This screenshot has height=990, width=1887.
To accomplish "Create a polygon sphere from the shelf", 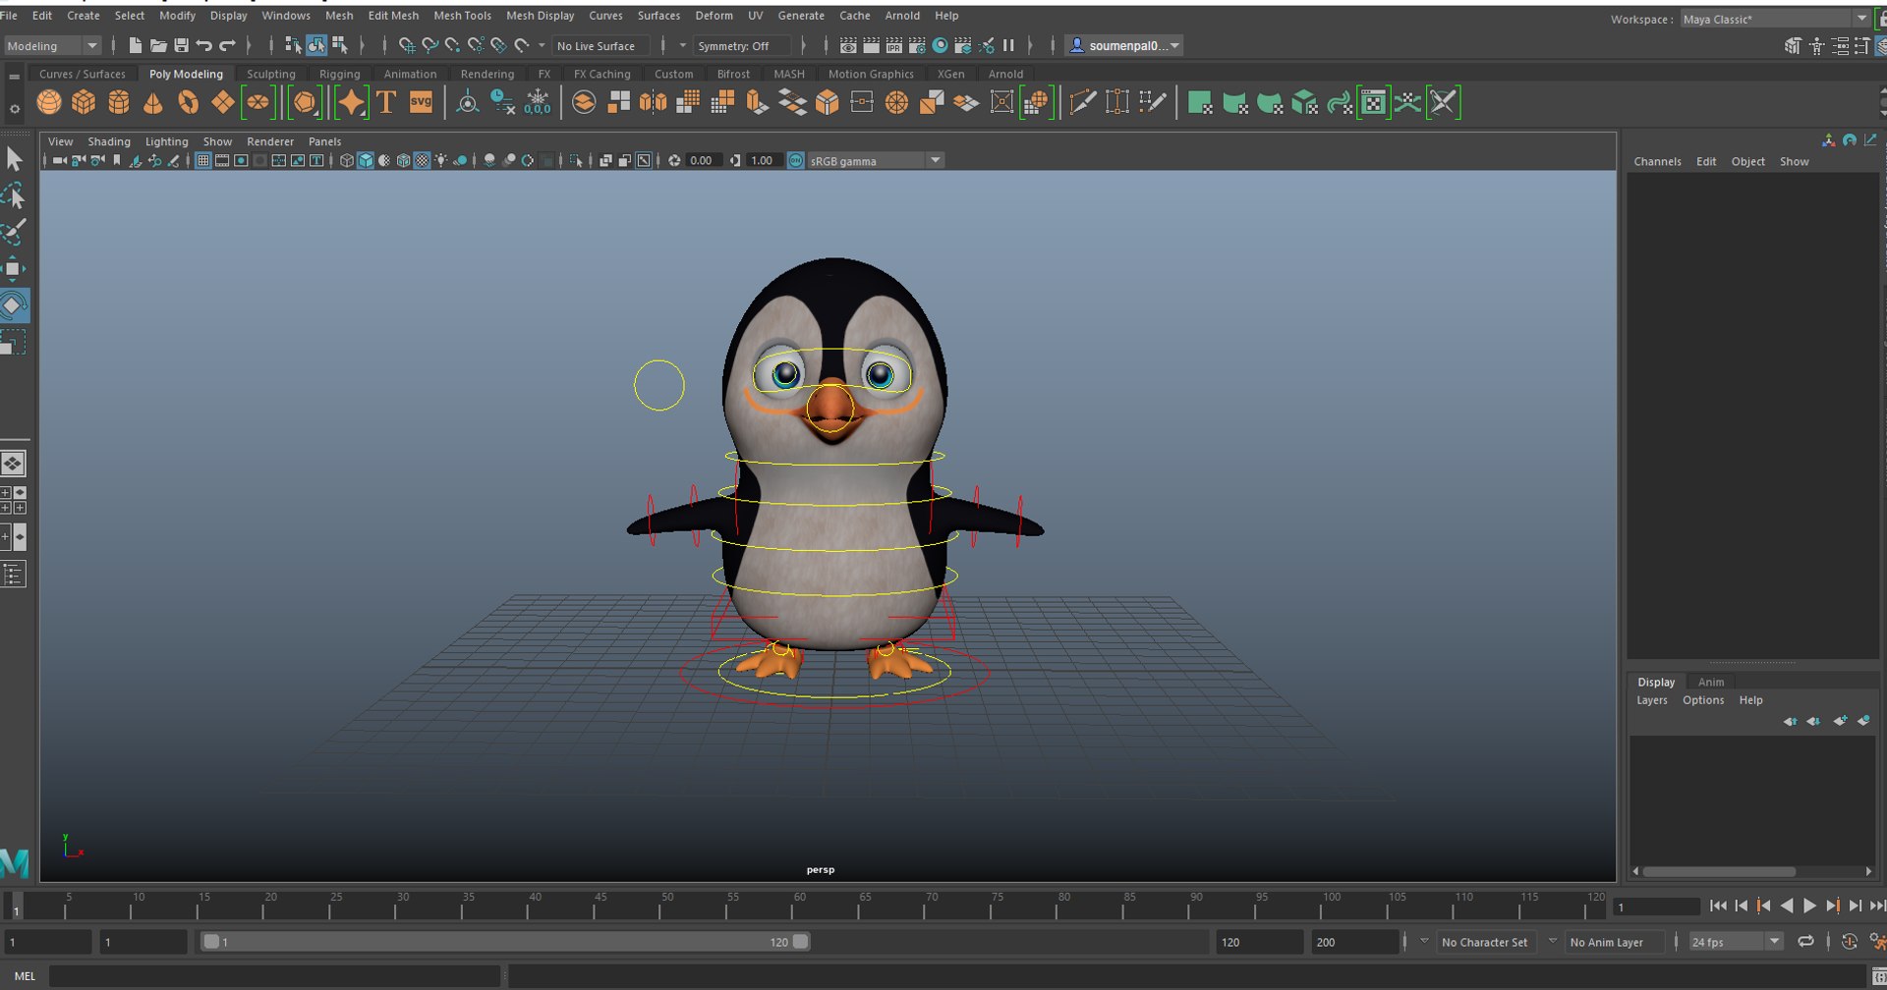I will pyautogui.click(x=49, y=102).
